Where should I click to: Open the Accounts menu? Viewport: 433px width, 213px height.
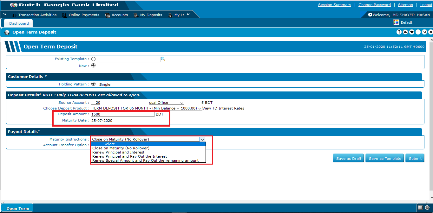[x=120, y=15]
